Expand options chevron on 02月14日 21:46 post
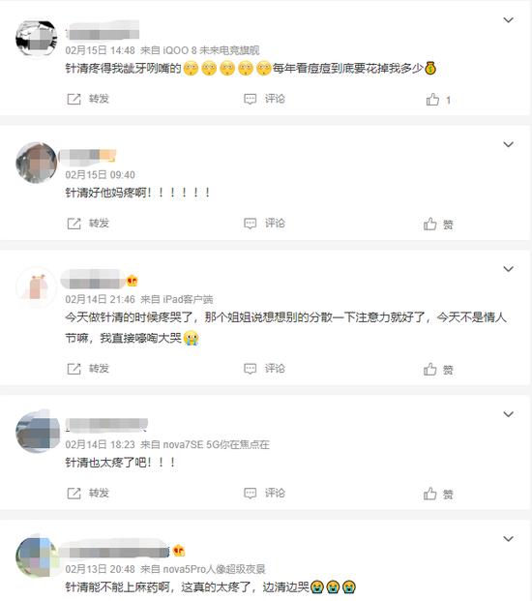Screen dimensions: 532x601 click(x=508, y=269)
